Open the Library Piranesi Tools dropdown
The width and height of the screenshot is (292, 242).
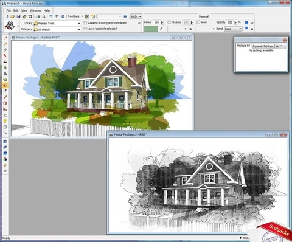(57, 24)
